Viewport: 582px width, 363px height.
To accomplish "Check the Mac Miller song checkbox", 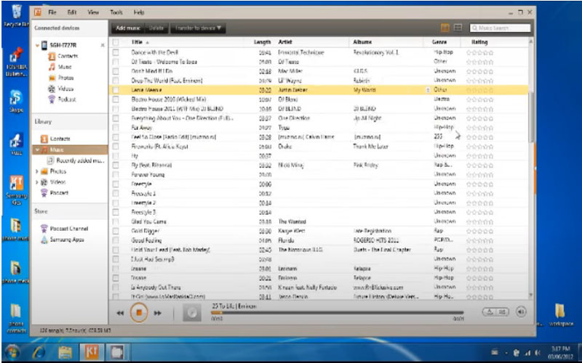I will point(116,71).
